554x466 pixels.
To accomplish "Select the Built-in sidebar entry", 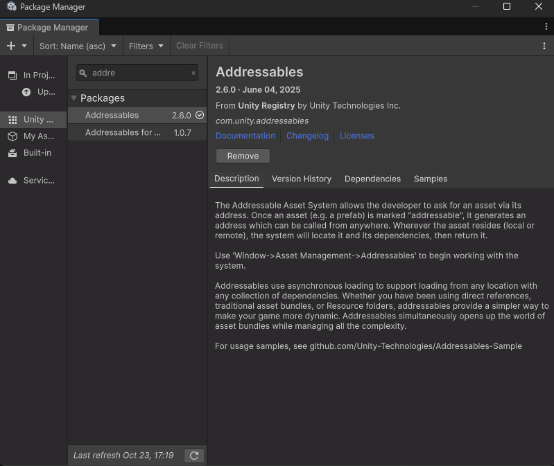I will coord(33,153).
